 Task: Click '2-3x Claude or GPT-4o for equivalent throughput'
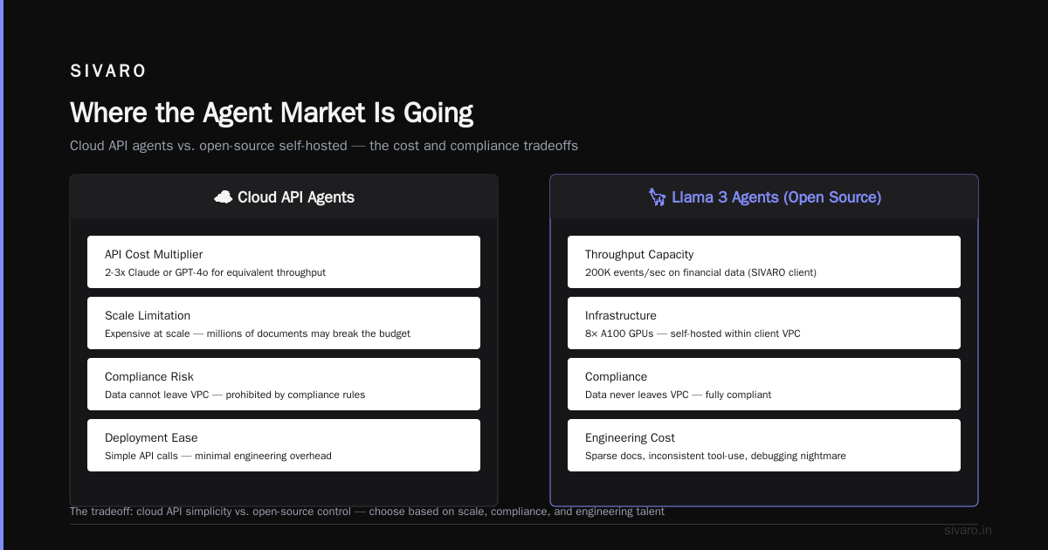[x=215, y=272]
